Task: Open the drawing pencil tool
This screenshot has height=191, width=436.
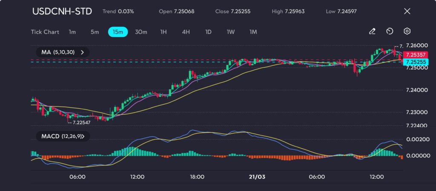Action: [372, 31]
